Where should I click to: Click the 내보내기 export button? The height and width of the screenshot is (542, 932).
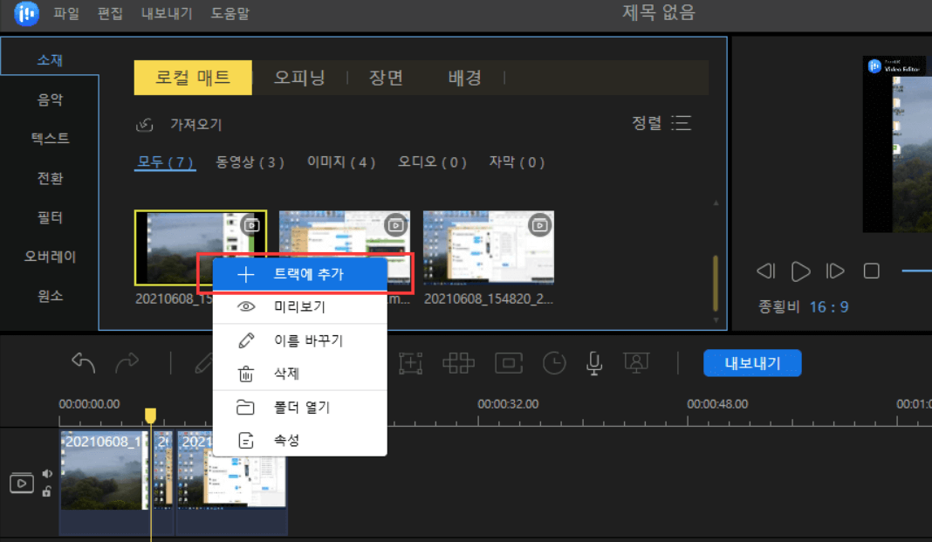click(x=751, y=363)
